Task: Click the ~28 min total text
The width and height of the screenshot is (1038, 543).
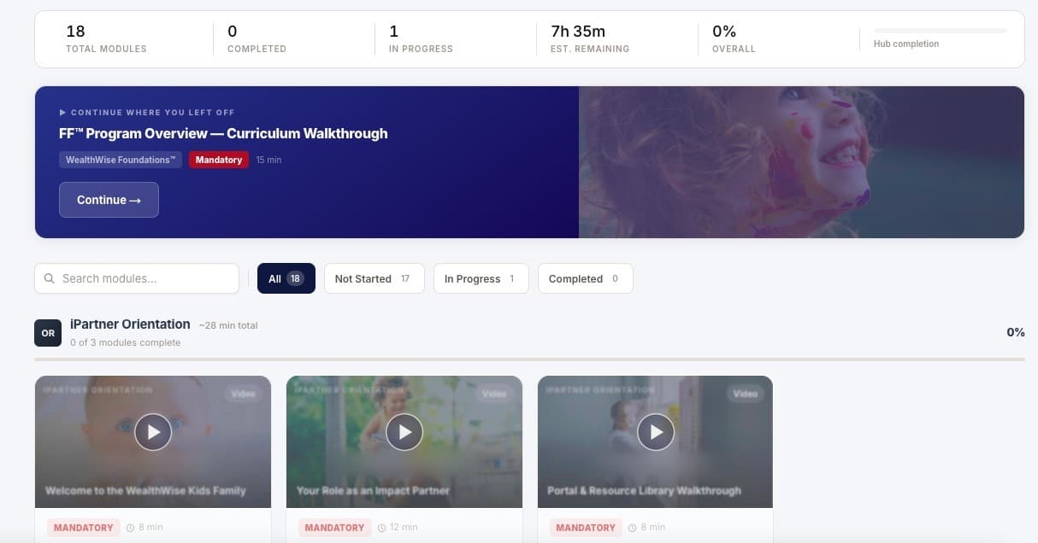Action: [x=228, y=325]
